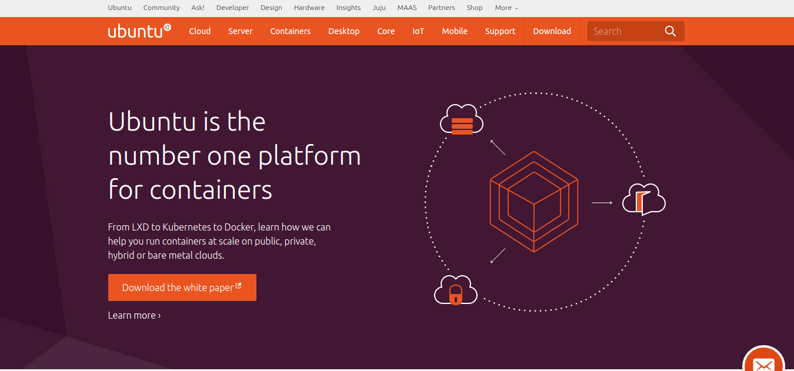This screenshot has width=794, height=371.
Task: Open the Containers menu item
Action: (x=291, y=31)
